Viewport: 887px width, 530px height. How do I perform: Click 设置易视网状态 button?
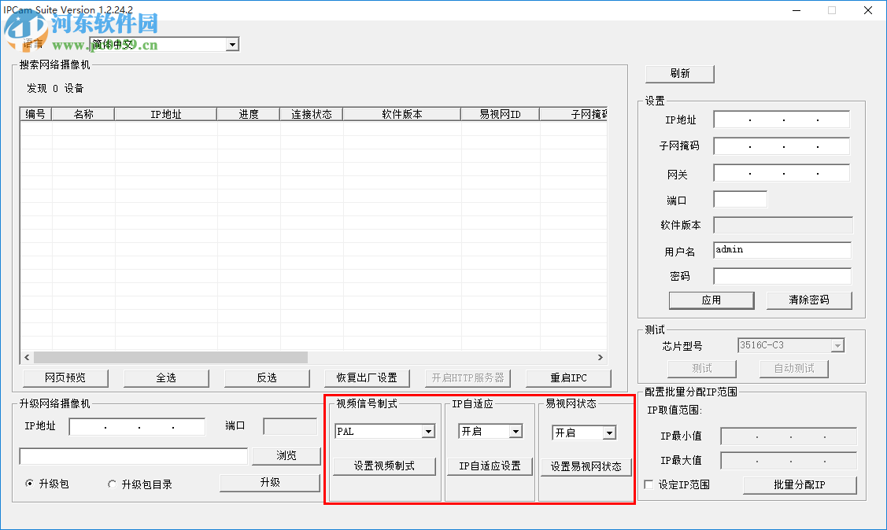click(x=585, y=466)
